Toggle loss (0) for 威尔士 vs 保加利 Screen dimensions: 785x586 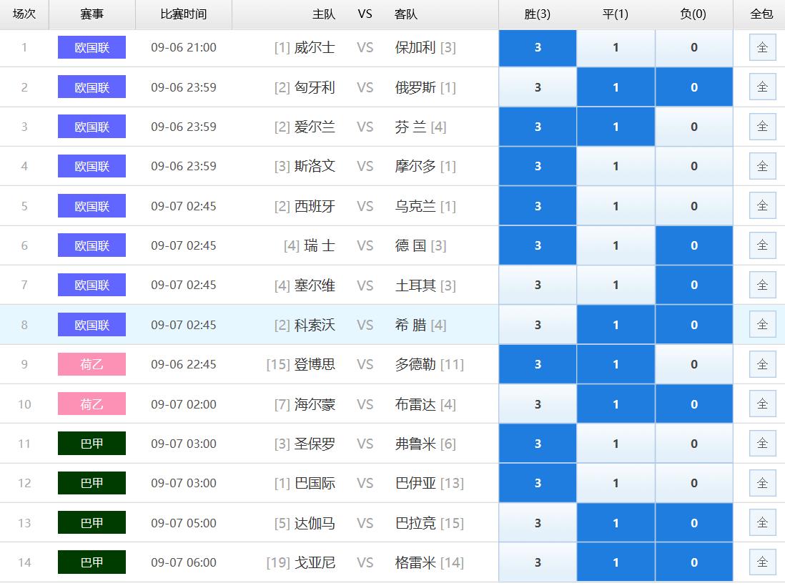click(x=694, y=48)
